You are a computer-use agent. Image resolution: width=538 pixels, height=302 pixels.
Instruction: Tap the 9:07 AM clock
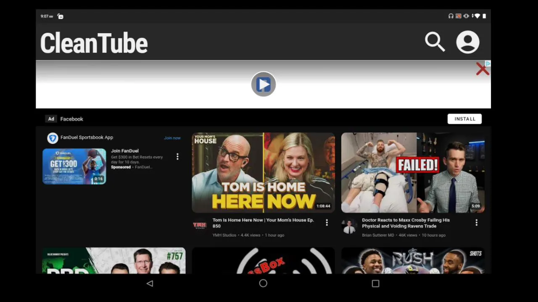tap(47, 16)
